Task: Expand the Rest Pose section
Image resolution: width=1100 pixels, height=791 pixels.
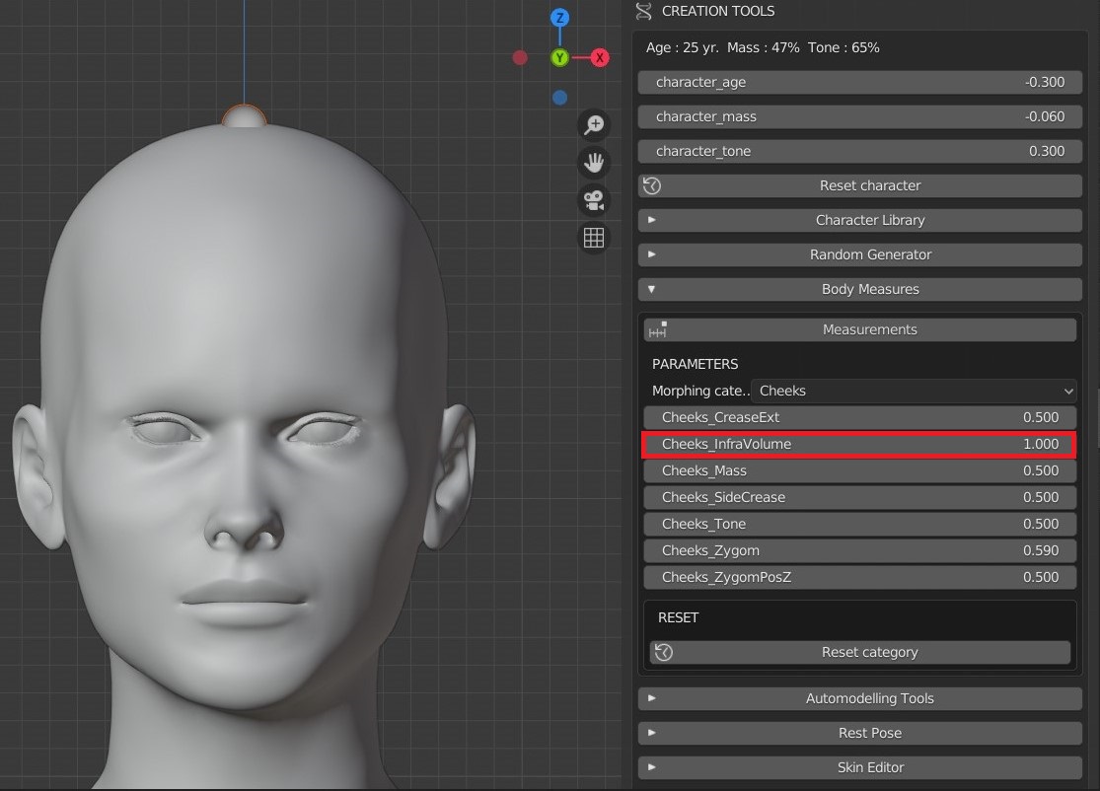Action: point(860,733)
